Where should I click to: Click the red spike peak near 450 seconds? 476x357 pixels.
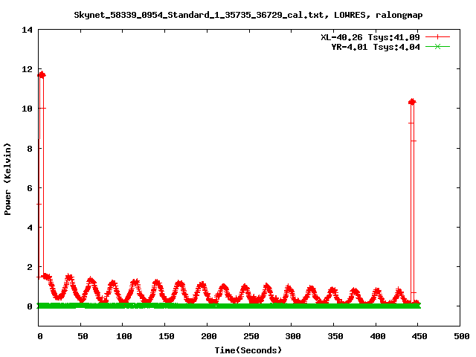coord(412,102)
